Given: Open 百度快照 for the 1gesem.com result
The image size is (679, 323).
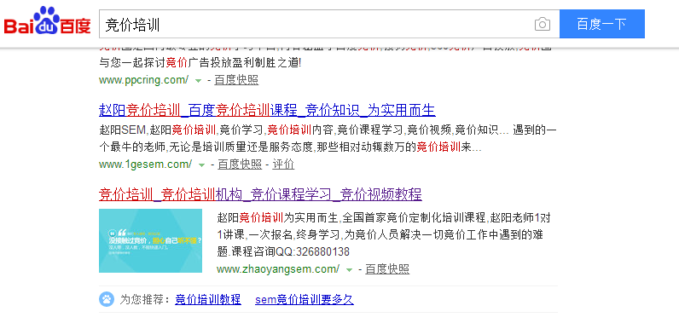Looking at the screenshot, I should pyautogui.click(x=240, y=164).
